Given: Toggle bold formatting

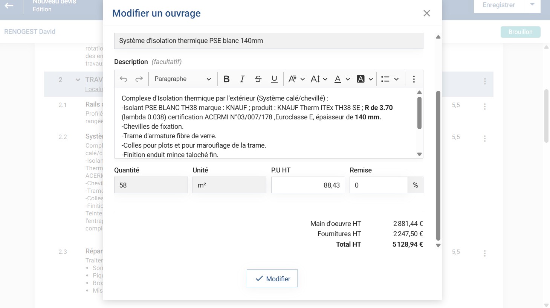Looking at the screenshot, I should [226, 79].
